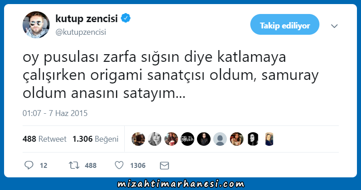Click the reply count 12
This screenshot has width=361, height=190.
point(43,165)
